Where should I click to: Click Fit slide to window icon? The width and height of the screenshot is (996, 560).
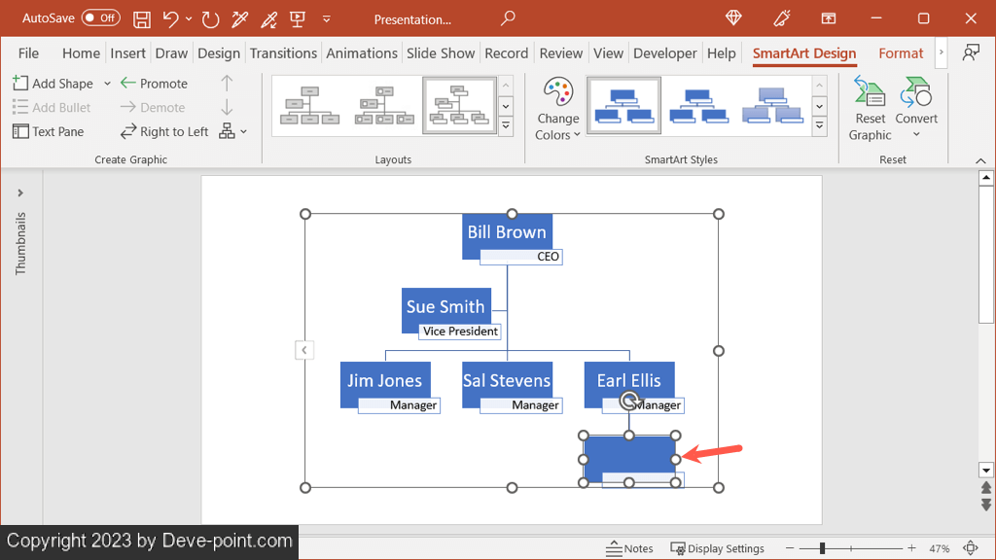tap(971, 548)
